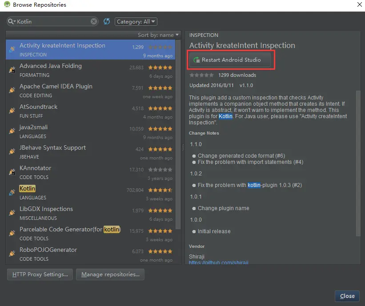The width and height of the screenshot is (365, 306).
Task: Select Advanced Java Folding in the list
Action: 91,70
